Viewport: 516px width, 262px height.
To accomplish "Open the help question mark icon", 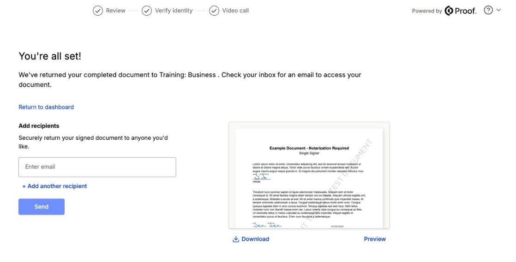I will 488,10.
